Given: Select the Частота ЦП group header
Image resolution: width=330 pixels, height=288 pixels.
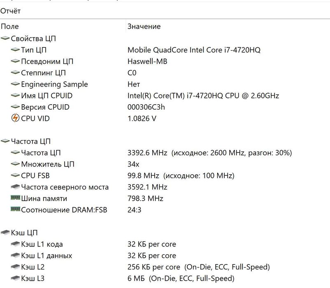Looking at the screenshot, I should click(x=31, y=142).
